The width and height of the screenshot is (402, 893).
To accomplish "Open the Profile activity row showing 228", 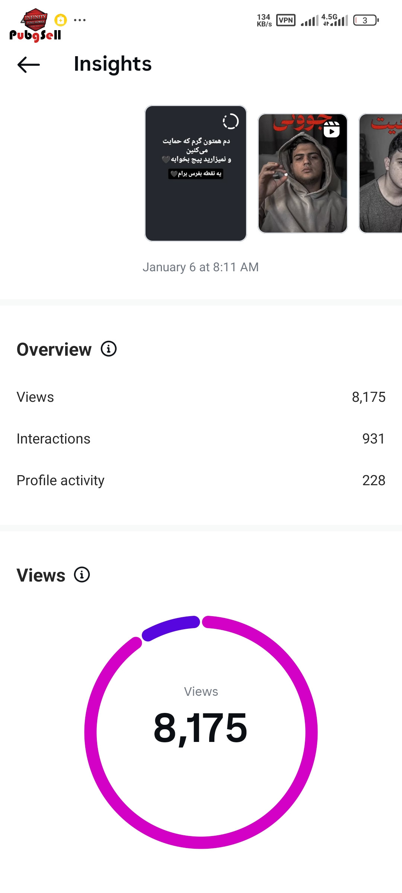I will pos(201,480).
